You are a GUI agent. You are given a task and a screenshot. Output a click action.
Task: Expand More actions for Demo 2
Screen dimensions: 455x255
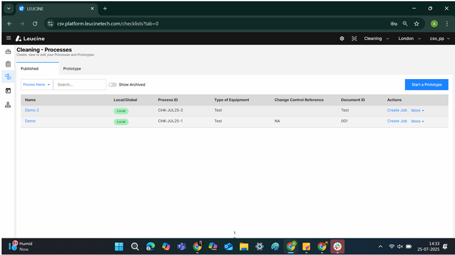(x=417, y=111)
